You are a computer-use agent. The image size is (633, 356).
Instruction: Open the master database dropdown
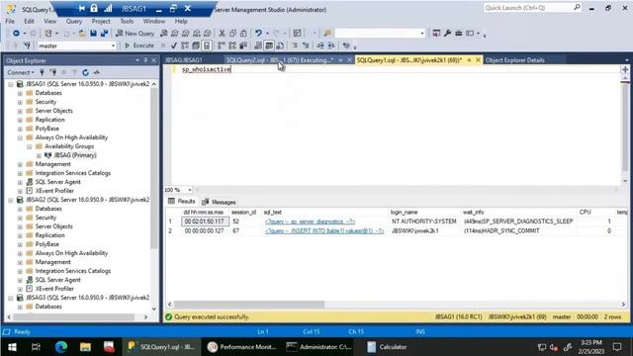[113, 46]
